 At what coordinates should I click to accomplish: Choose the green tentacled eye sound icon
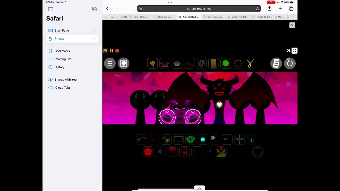[191, 139]
